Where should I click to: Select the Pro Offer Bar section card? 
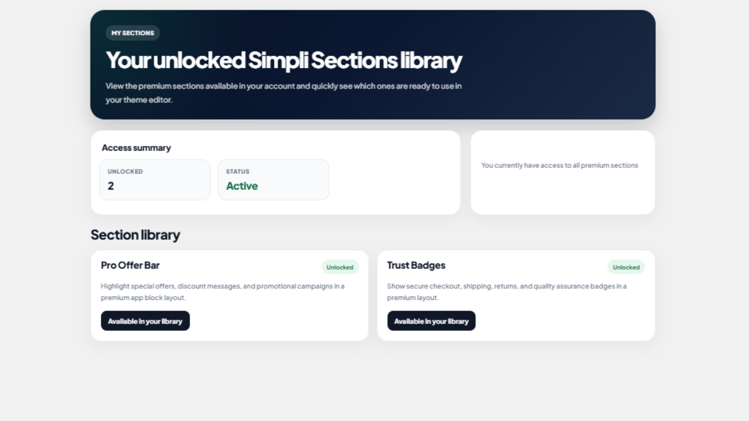[230, 295]
